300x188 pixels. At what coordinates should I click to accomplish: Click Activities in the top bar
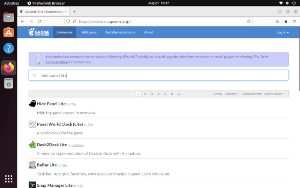tap(12, 3)
